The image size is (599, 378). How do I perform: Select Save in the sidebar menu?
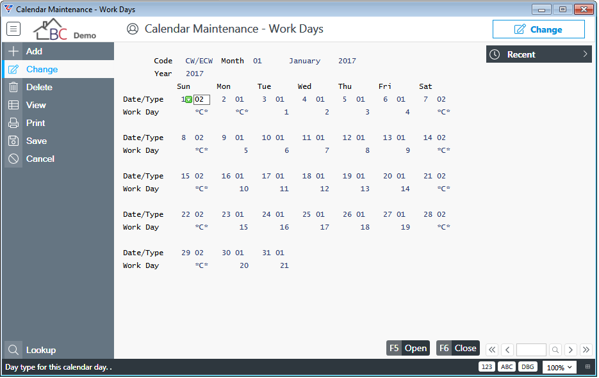(58, 141)
